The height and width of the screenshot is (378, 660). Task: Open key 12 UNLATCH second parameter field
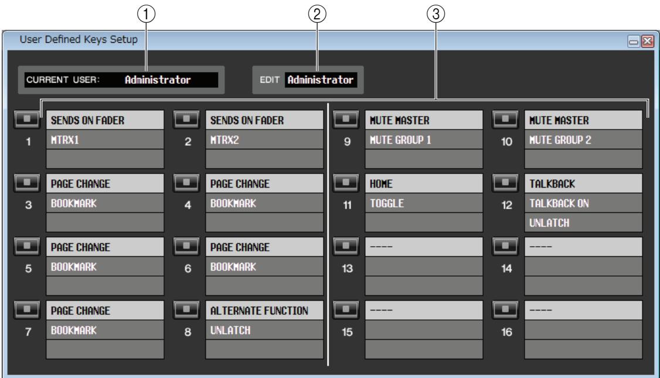pyautogui.click(x=583, y=223)
